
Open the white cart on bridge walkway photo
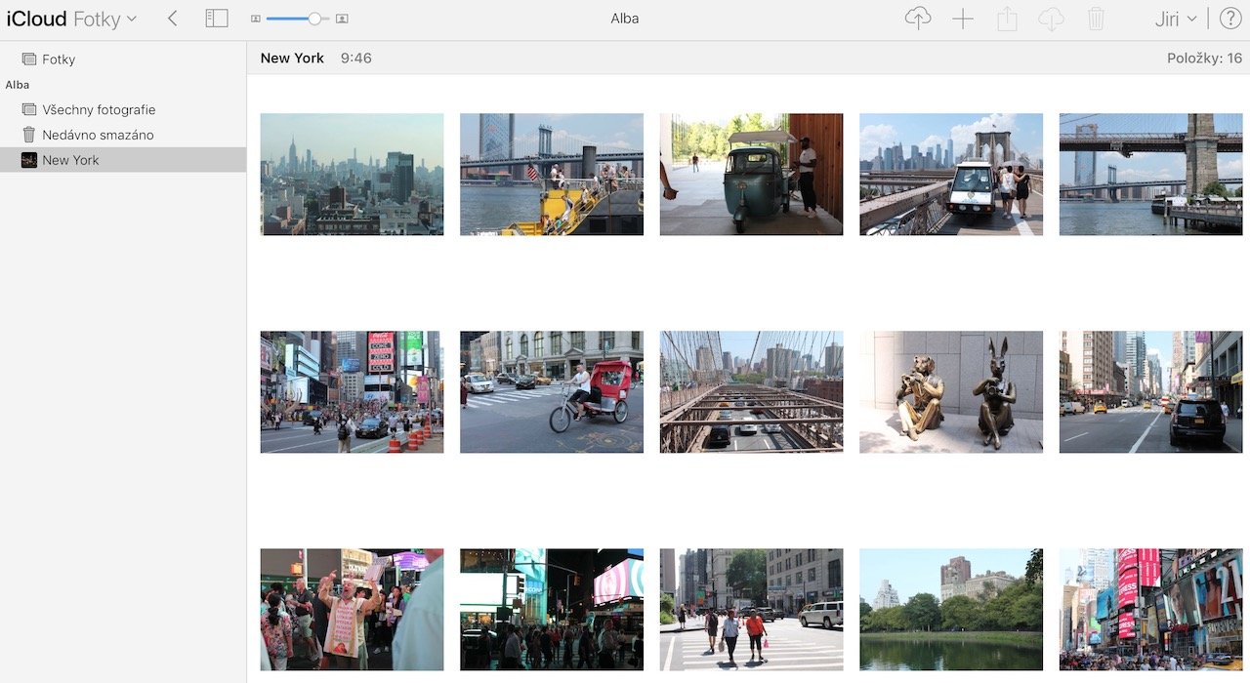point(951,175)
